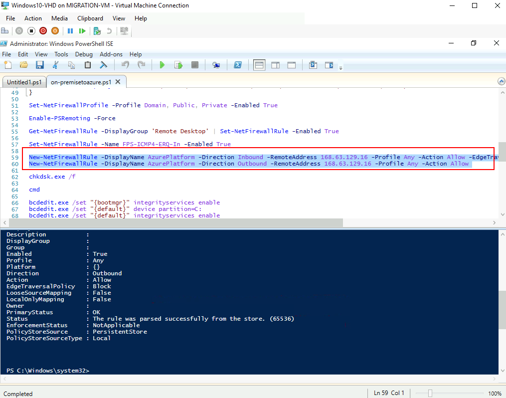Paste from clipboard in ISE toolbar
This screenshot has width=506, height=398.
click(x=87, y=65)
